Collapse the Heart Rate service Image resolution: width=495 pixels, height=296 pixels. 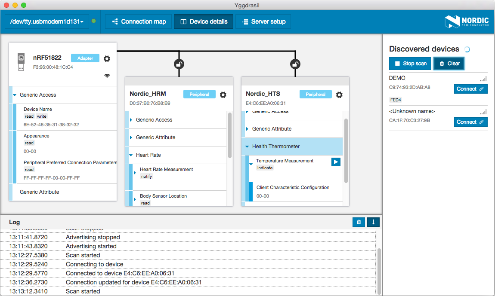pyautogui.click(x=131, y=155)
